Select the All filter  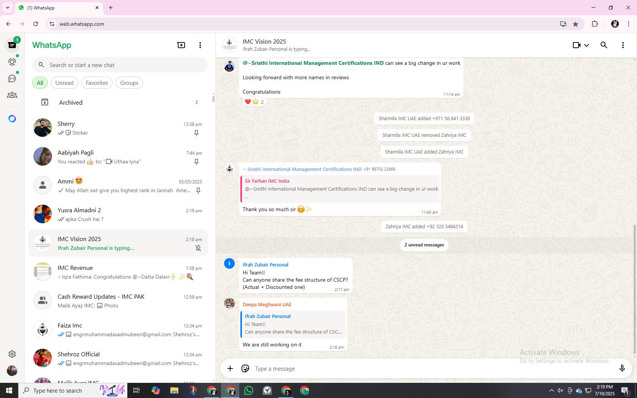click(x=40, y=83)
